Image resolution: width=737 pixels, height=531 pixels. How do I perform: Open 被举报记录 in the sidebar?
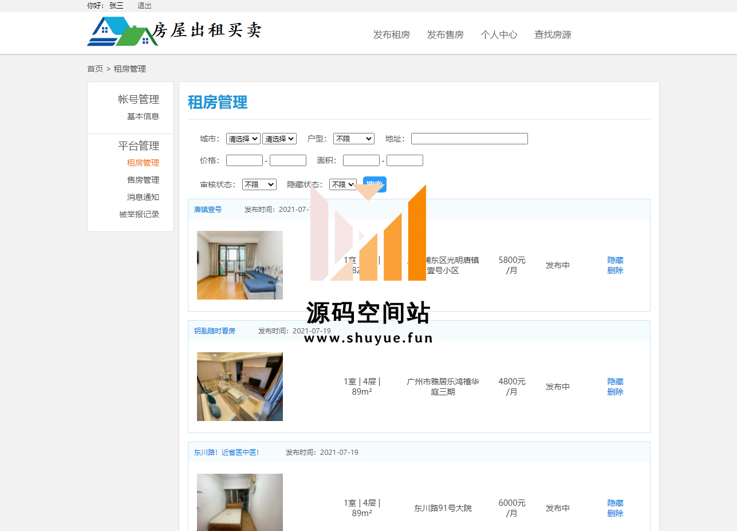pyautogui.click(x=139, y=215)
